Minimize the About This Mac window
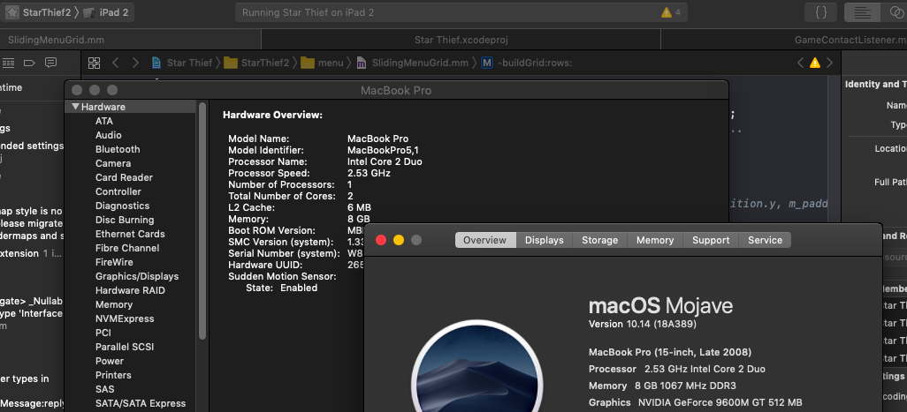 click(399, 240)
